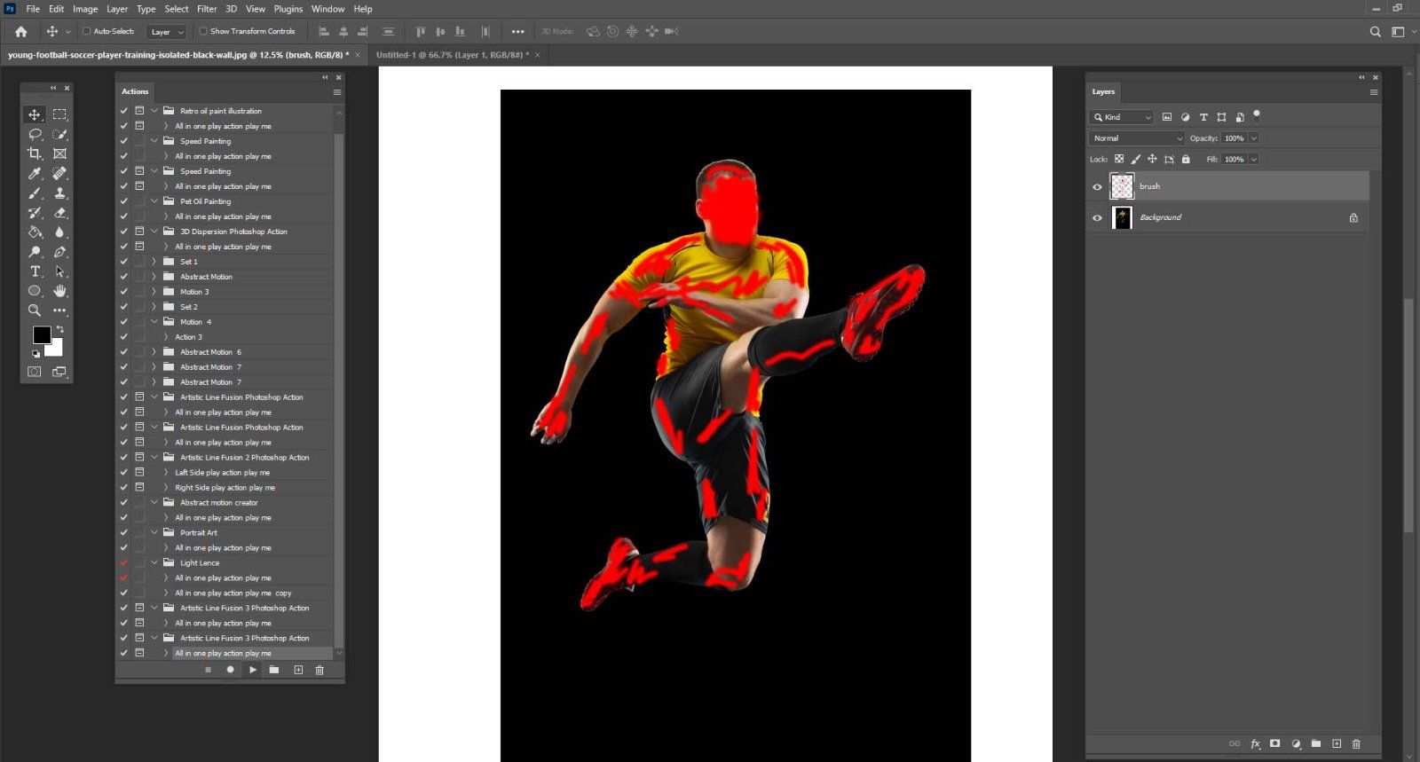Toggle Quick Mask mode
The image size is (1420, 762).
point(35,372)
